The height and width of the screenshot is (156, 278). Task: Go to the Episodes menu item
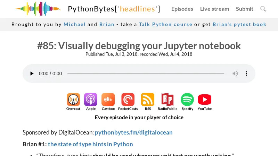(182, 9)
